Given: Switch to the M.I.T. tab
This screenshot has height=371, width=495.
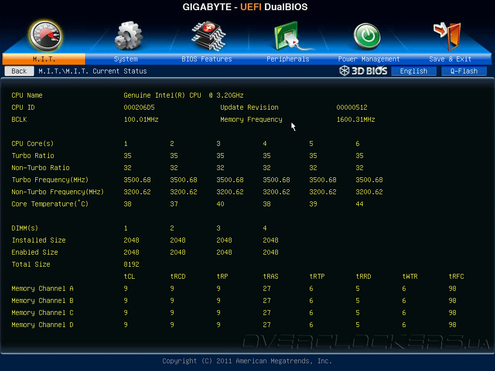Looking at the screenshot, I should tap(44, 59).
